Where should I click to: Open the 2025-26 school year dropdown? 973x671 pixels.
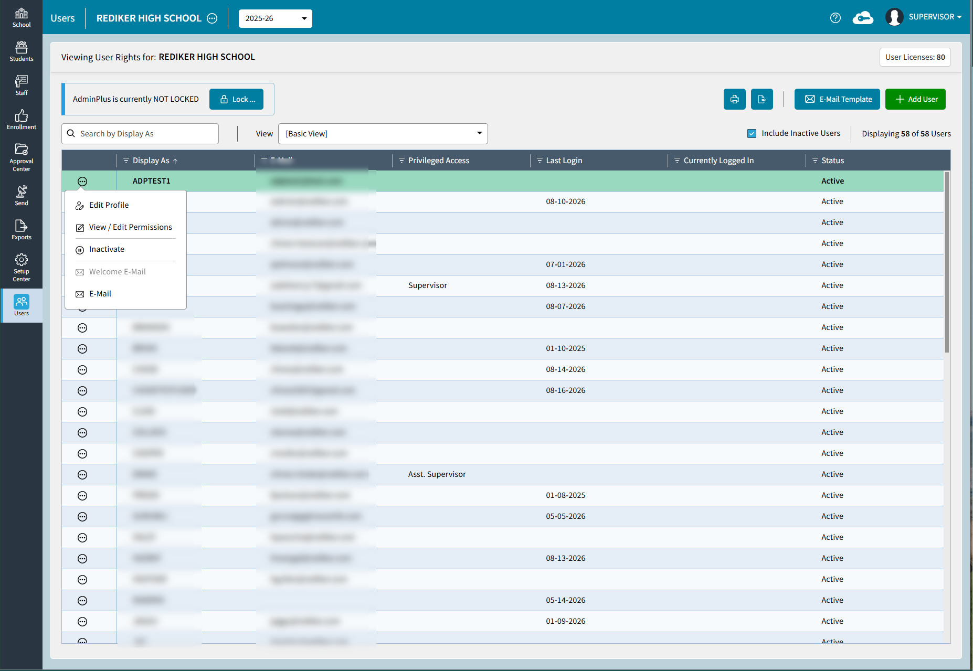click(276, 18)
